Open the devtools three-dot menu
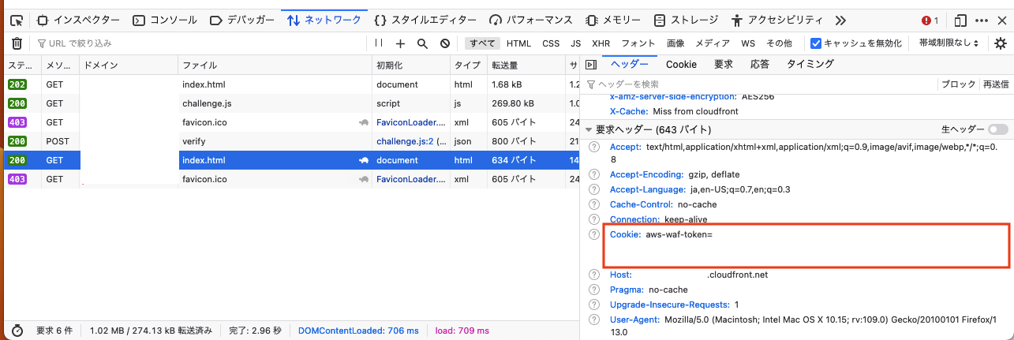This screenshot has height=340, width=1014. click(981, 20)
